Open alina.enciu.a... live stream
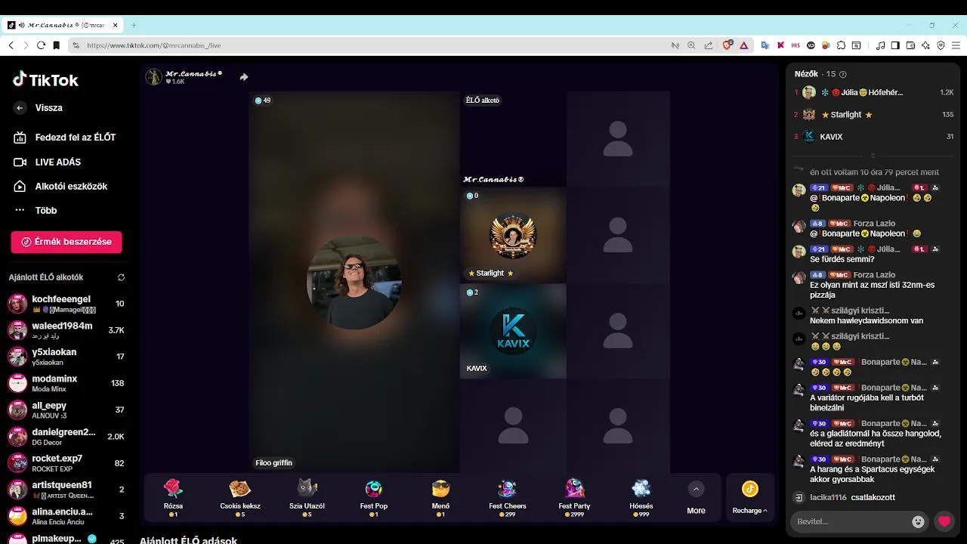The image size is (967, 544). pos(66,516)
